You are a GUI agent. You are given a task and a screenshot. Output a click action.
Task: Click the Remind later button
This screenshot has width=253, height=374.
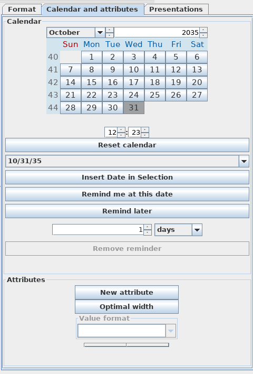click(x=127, y=211)
